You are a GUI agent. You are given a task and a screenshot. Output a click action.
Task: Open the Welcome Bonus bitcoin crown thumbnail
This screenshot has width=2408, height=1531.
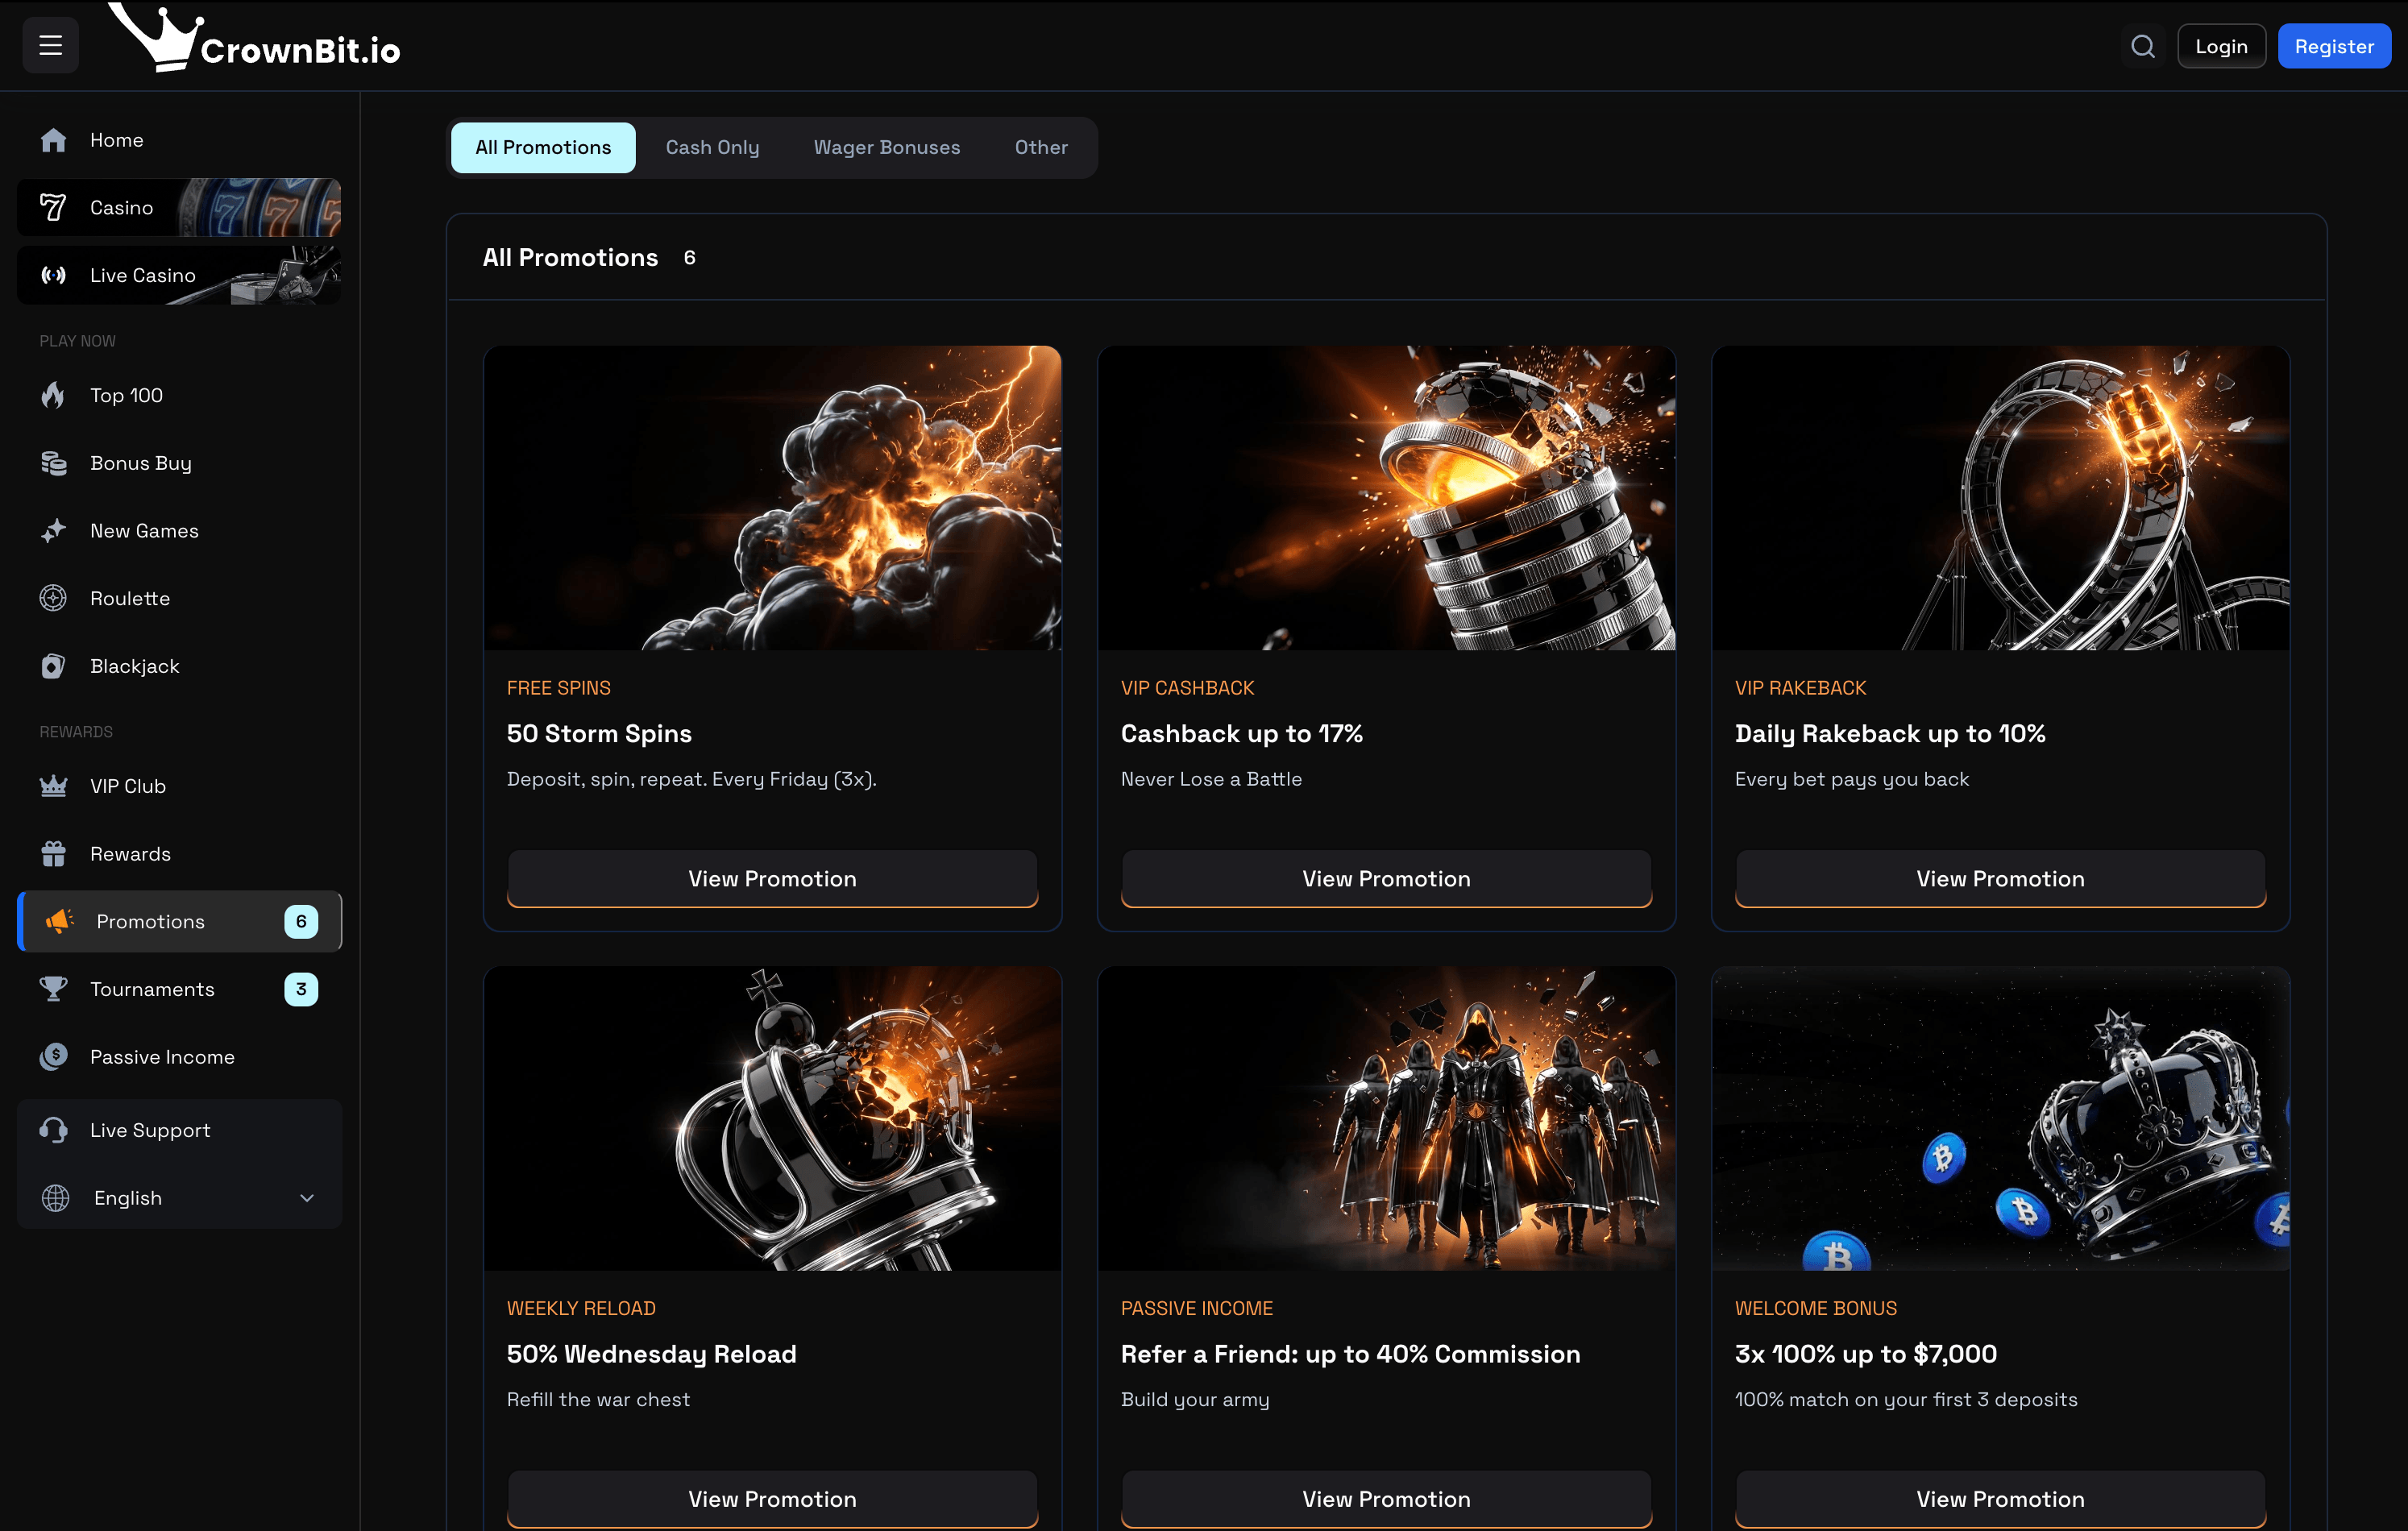click(2000, 1118)
